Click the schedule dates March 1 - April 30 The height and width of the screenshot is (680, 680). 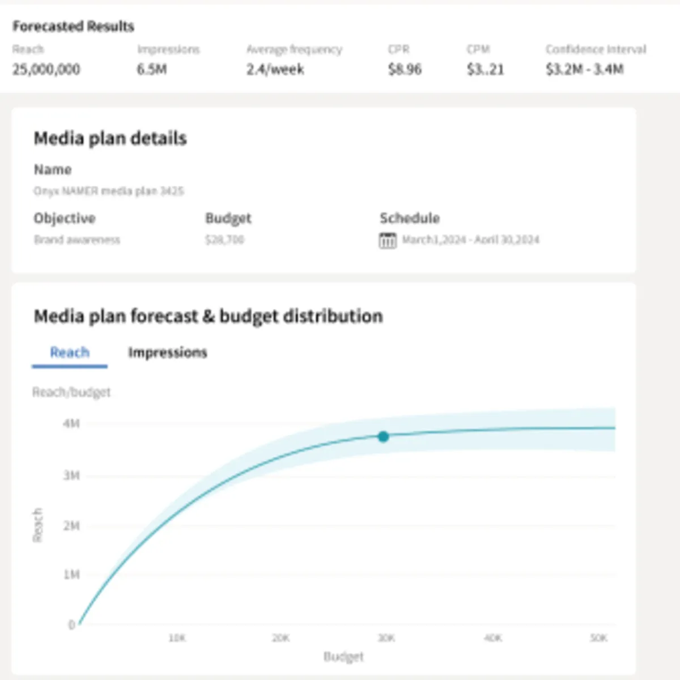point(470,239)
